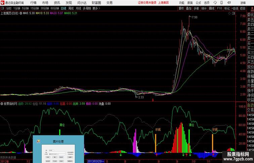
Task: Switch to 月线 monthly period tab
Action: tap(78, 8)
